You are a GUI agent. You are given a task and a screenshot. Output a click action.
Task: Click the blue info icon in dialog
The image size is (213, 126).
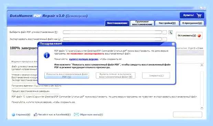pyautogui.click(x=47, y=55)
